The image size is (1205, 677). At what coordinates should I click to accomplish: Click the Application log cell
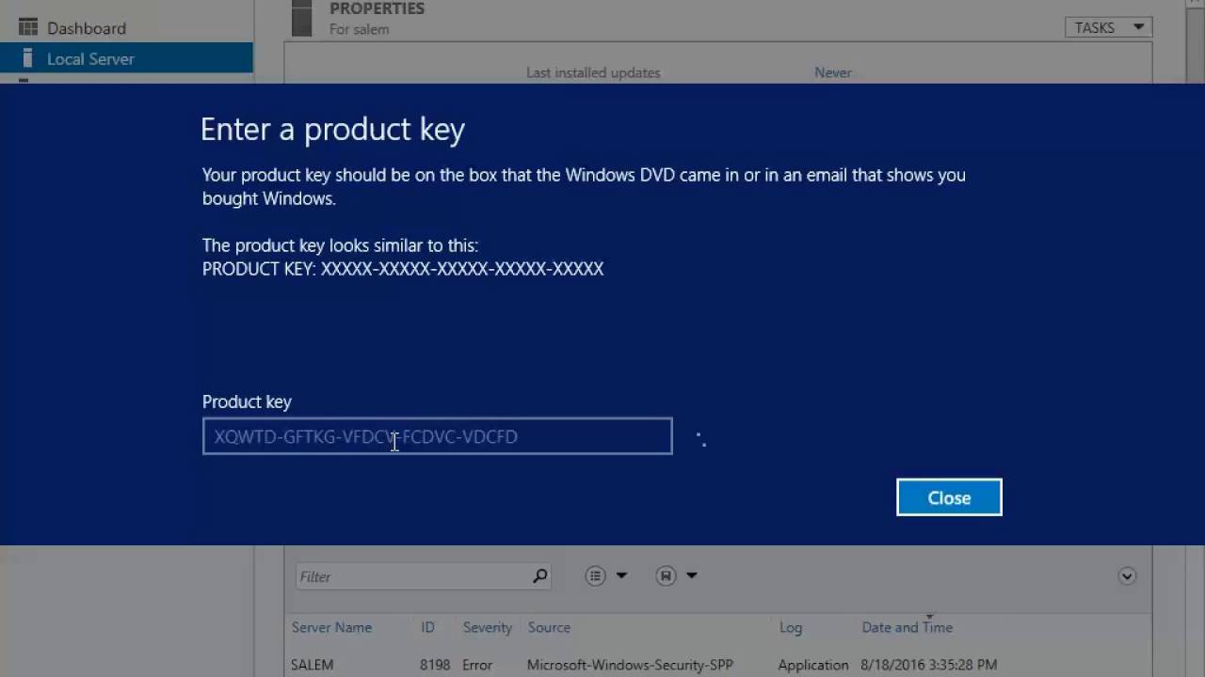[x=813, y=665]
